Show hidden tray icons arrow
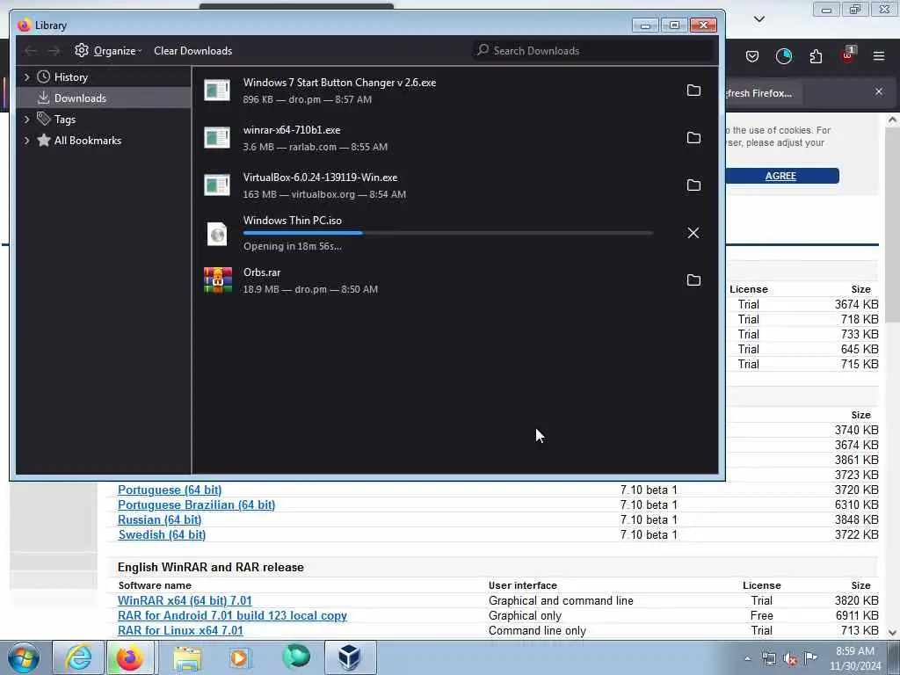 (747, 659)
